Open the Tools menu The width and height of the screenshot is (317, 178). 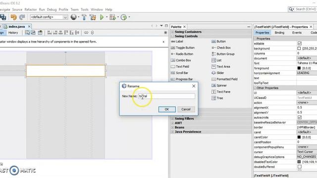(85, 9)
